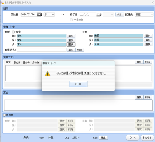
Task: Toggle the 併用食 checkbox
Action: (x=4, y=115)
